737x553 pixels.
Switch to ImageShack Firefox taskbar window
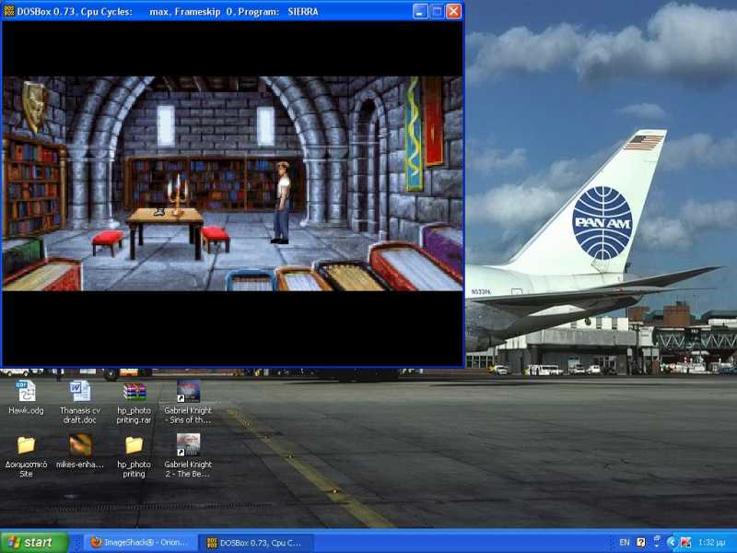pyautogui.click(x=139, y=542)
